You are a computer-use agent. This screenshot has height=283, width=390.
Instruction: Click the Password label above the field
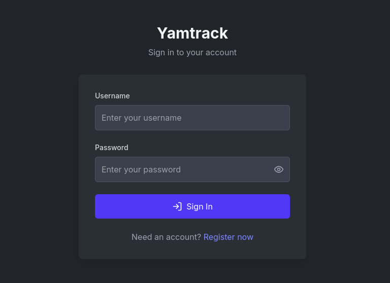pyautogui.click(x=112, y=148)
